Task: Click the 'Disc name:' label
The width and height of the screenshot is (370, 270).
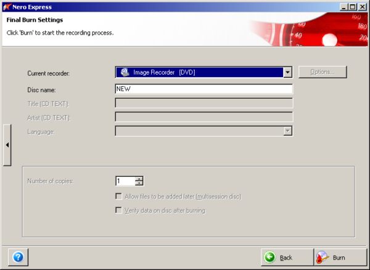Action: pyautogui.click(x=41, y=90)
